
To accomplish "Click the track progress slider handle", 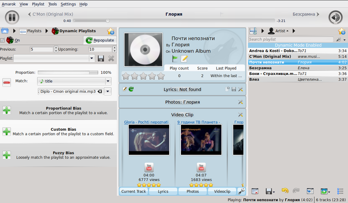I will coord(107,20).
